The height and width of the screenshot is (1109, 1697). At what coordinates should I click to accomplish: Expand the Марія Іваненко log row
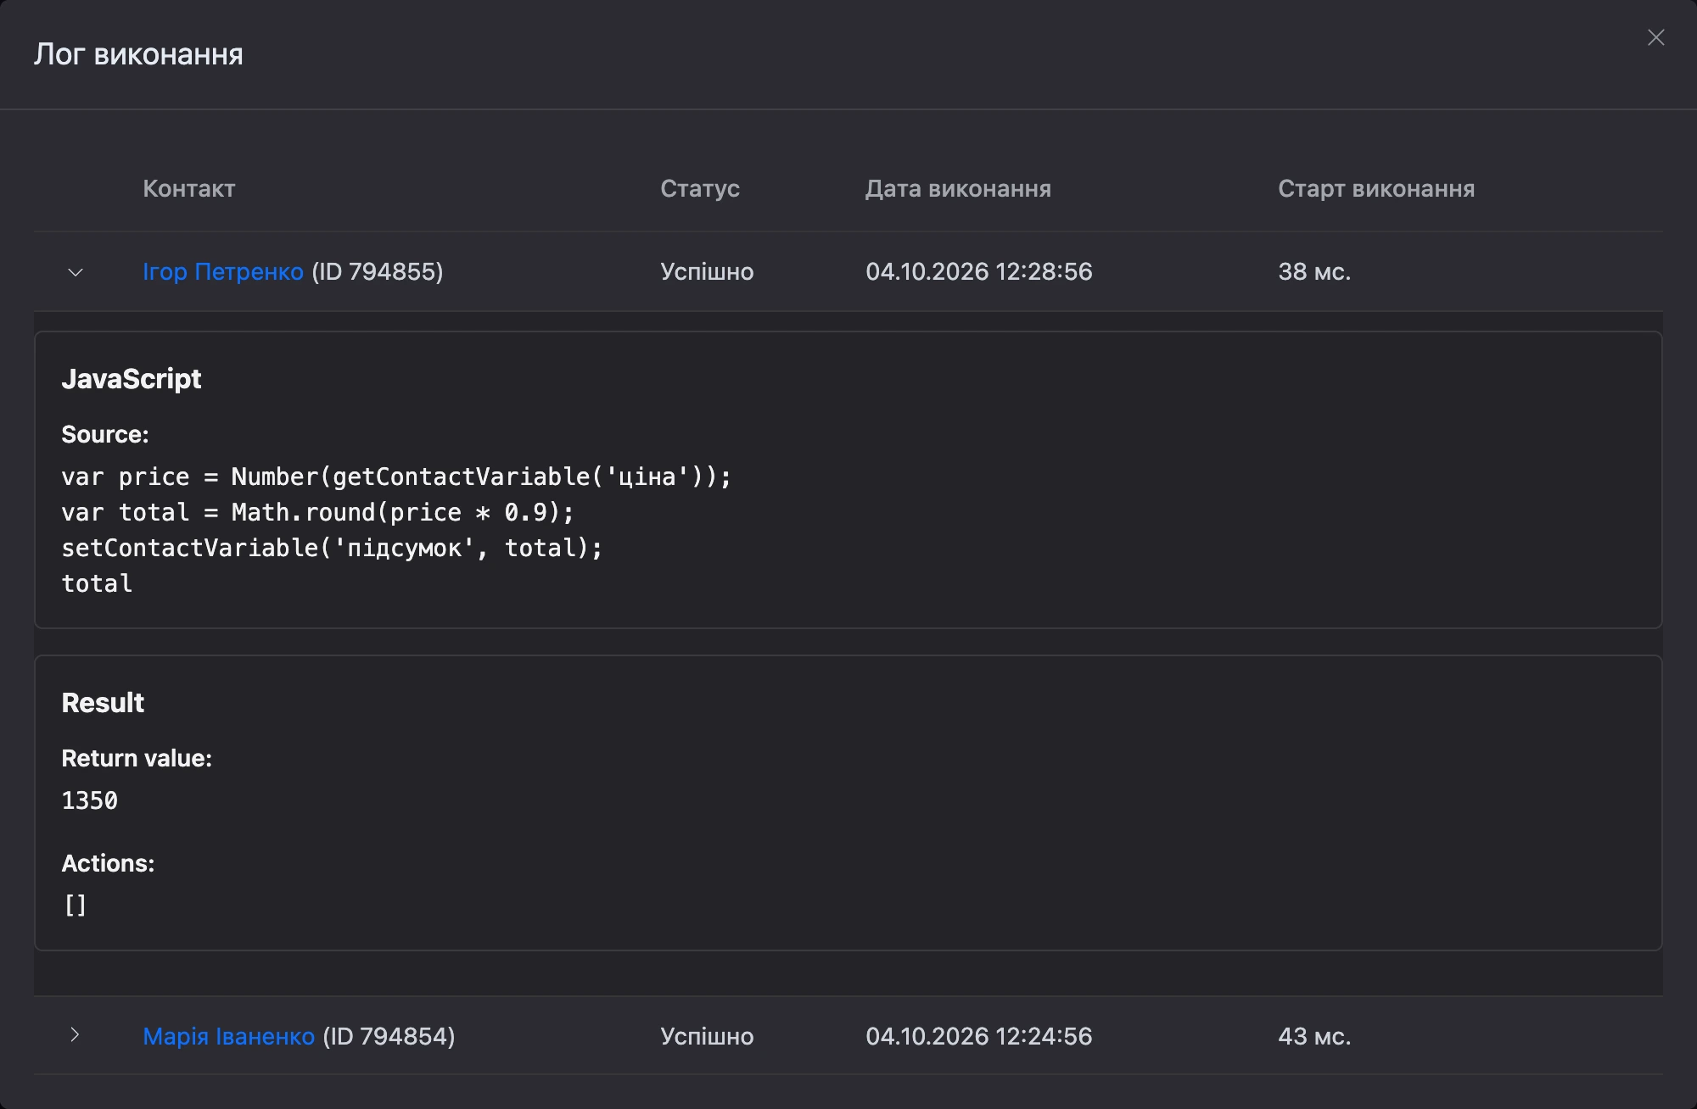tap(76, 1035)
